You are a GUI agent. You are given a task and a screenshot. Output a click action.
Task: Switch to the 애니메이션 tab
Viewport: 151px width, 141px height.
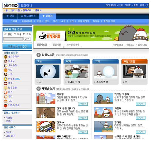tap(28, 16)
